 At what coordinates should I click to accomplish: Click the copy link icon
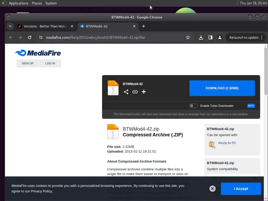(x=135, y=92)
